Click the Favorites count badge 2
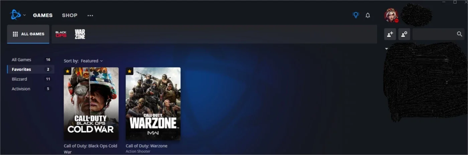This screenshot has height=155, width=468. (48, 69)
